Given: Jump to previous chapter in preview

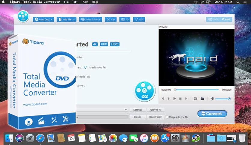Looking at the screenshot, I should 163,99.
